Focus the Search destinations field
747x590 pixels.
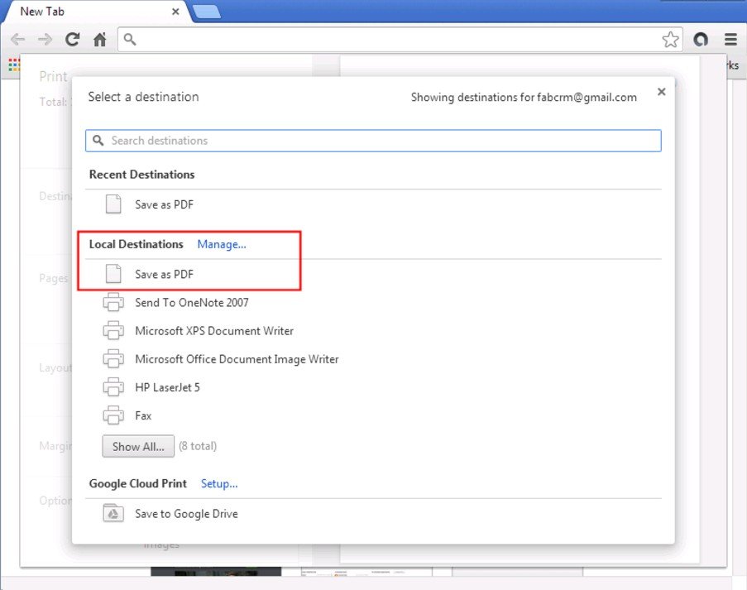click(x=374, y=141)
